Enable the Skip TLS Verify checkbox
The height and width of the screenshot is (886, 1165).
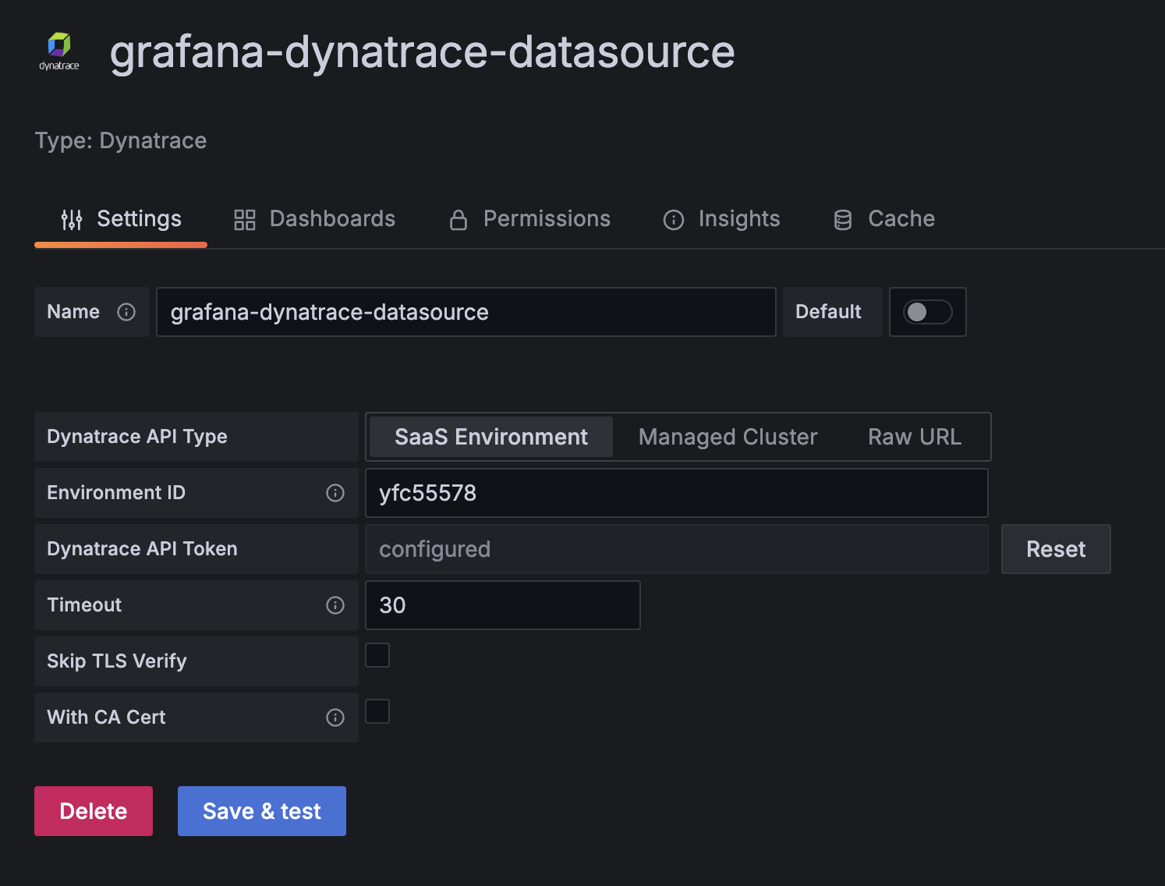point(377,655)
